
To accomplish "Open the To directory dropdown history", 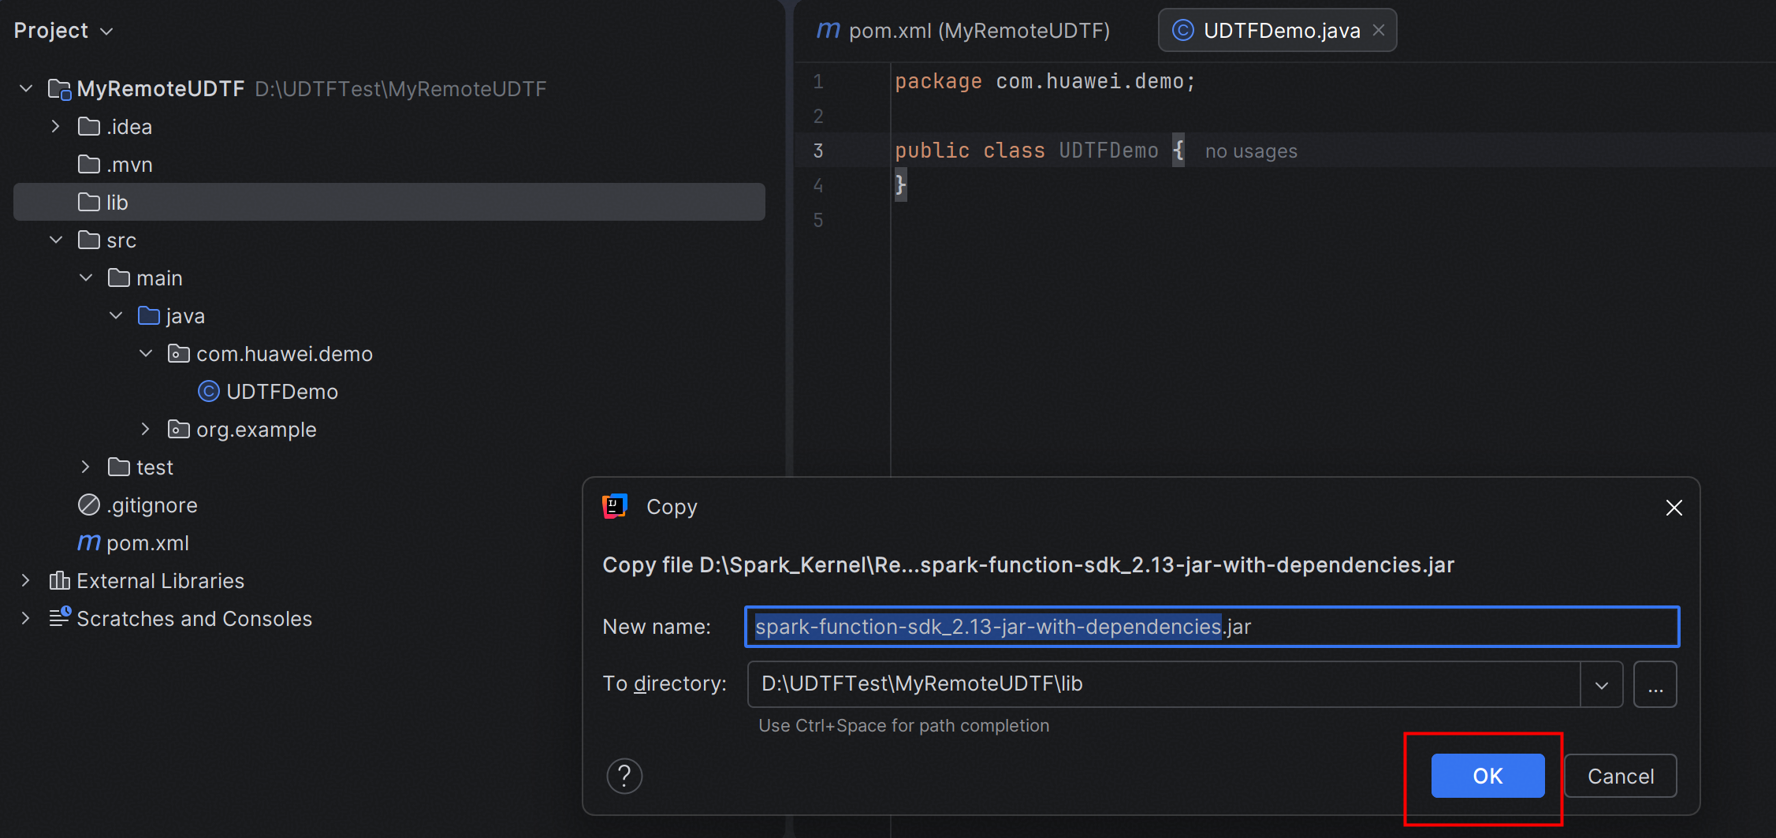I will pos(1601,684).
